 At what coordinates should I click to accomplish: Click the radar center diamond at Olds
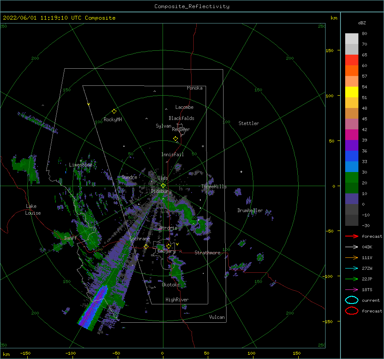click(x=163, y=186)
